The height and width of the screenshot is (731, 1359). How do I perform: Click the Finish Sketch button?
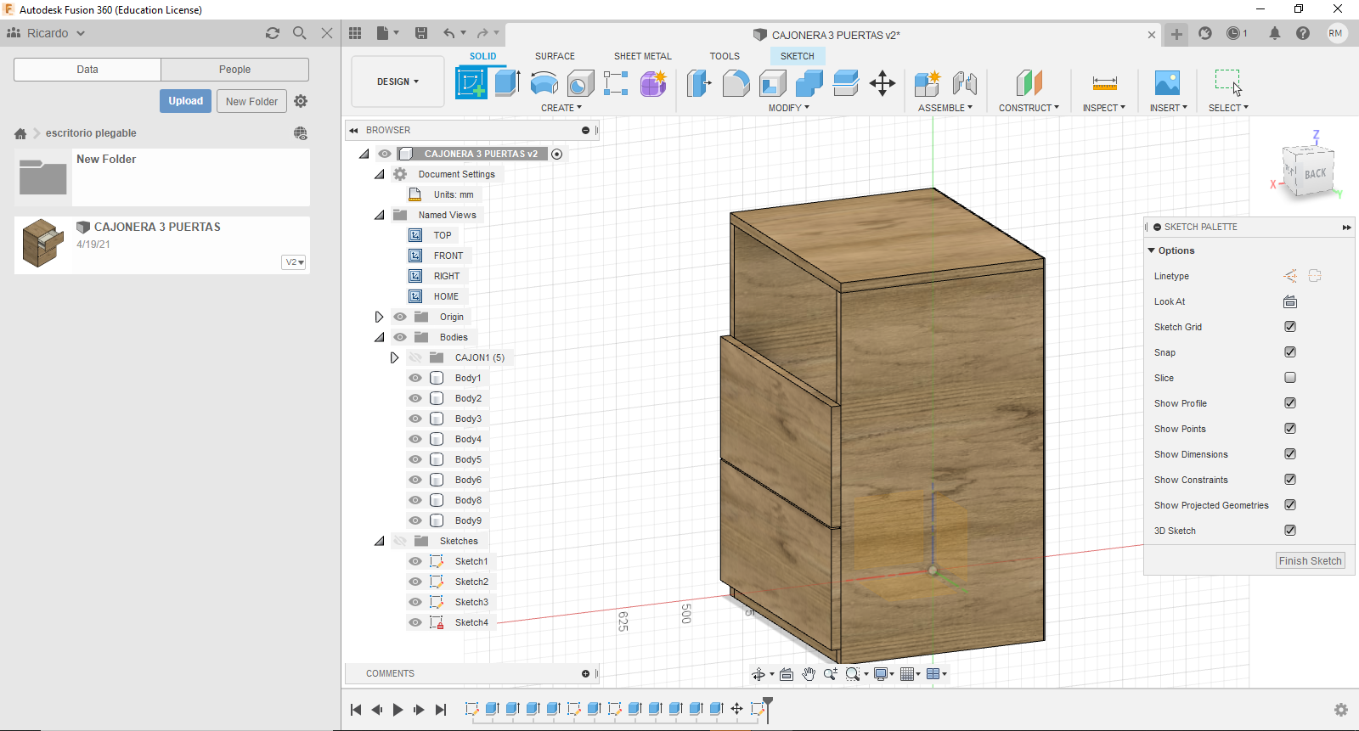[x=1310, y=561]
